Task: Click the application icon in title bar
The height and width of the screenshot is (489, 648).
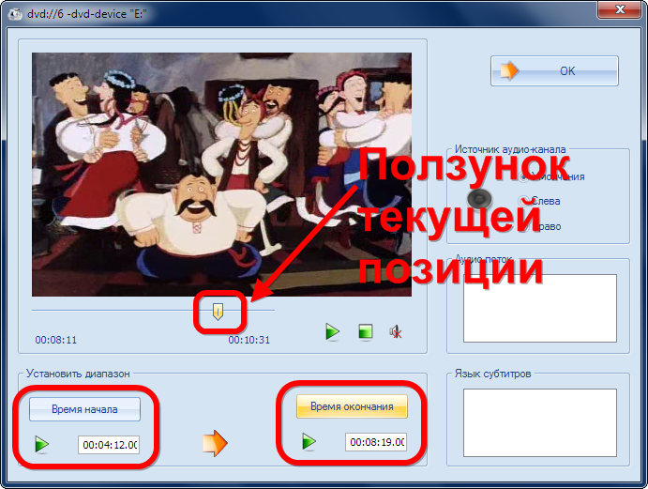Action: tap(15, 14)
